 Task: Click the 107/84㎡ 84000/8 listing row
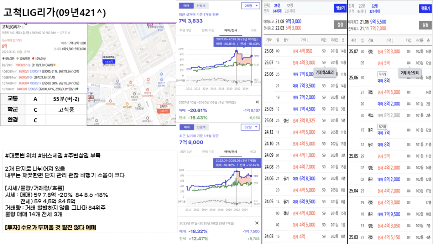(40, 88)
